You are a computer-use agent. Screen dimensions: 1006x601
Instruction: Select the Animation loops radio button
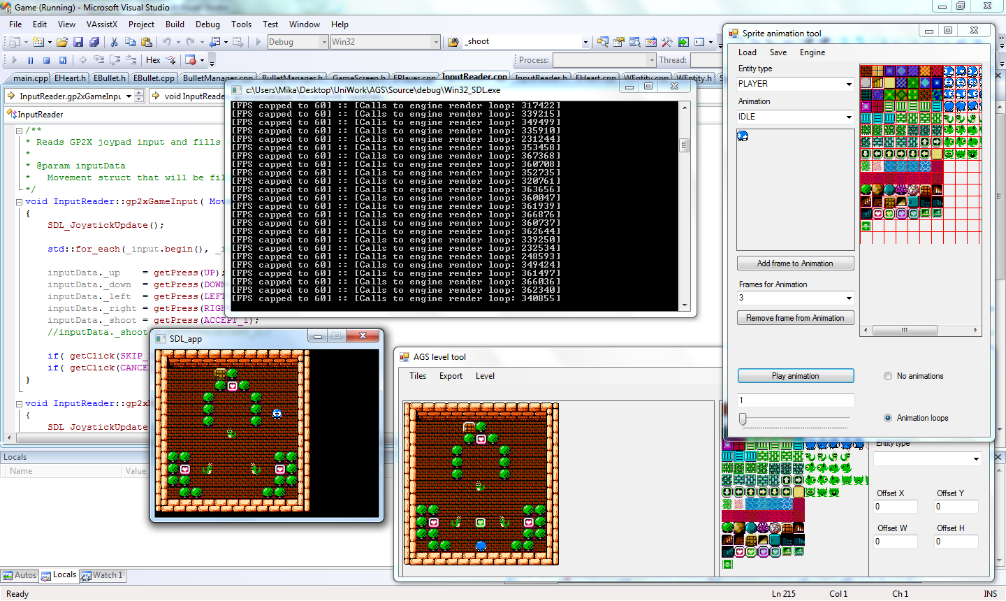pos(888,418)
